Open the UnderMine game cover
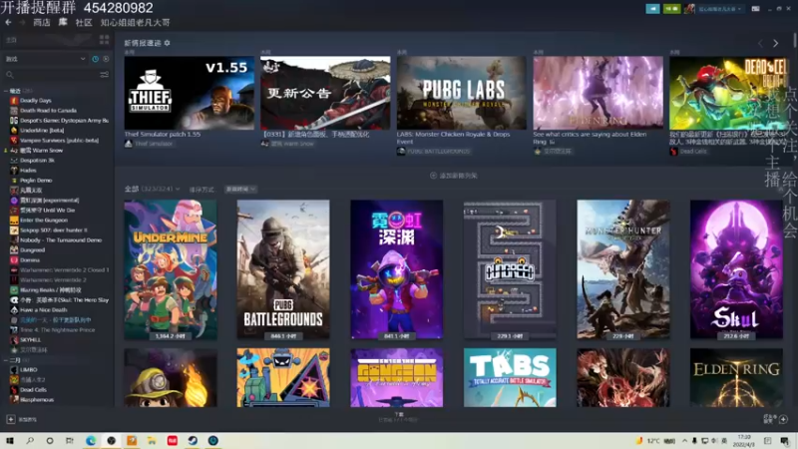 (x=171, y=269)
